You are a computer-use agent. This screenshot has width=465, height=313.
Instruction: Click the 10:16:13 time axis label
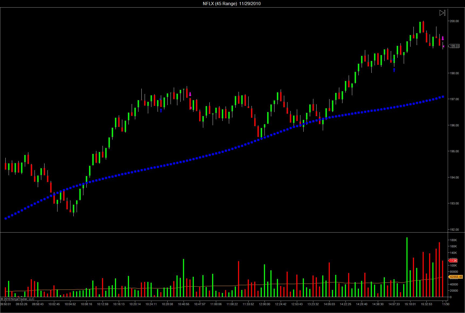click(119, 304)
